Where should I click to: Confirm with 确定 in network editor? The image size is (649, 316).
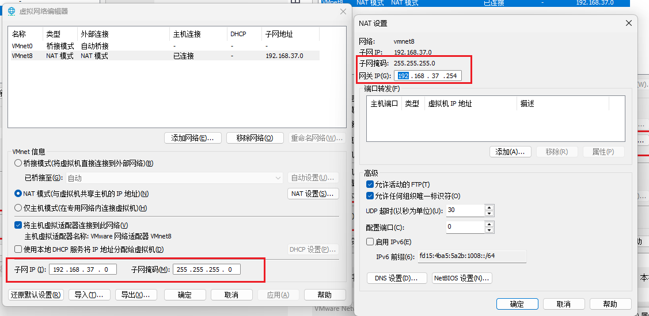point(185,295)
